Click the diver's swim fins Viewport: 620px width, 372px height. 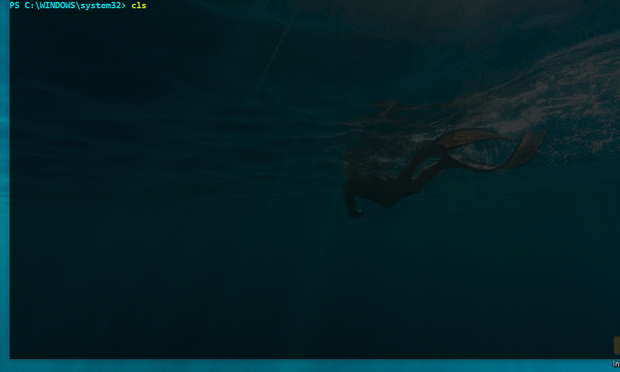click(x=494, y=149)
